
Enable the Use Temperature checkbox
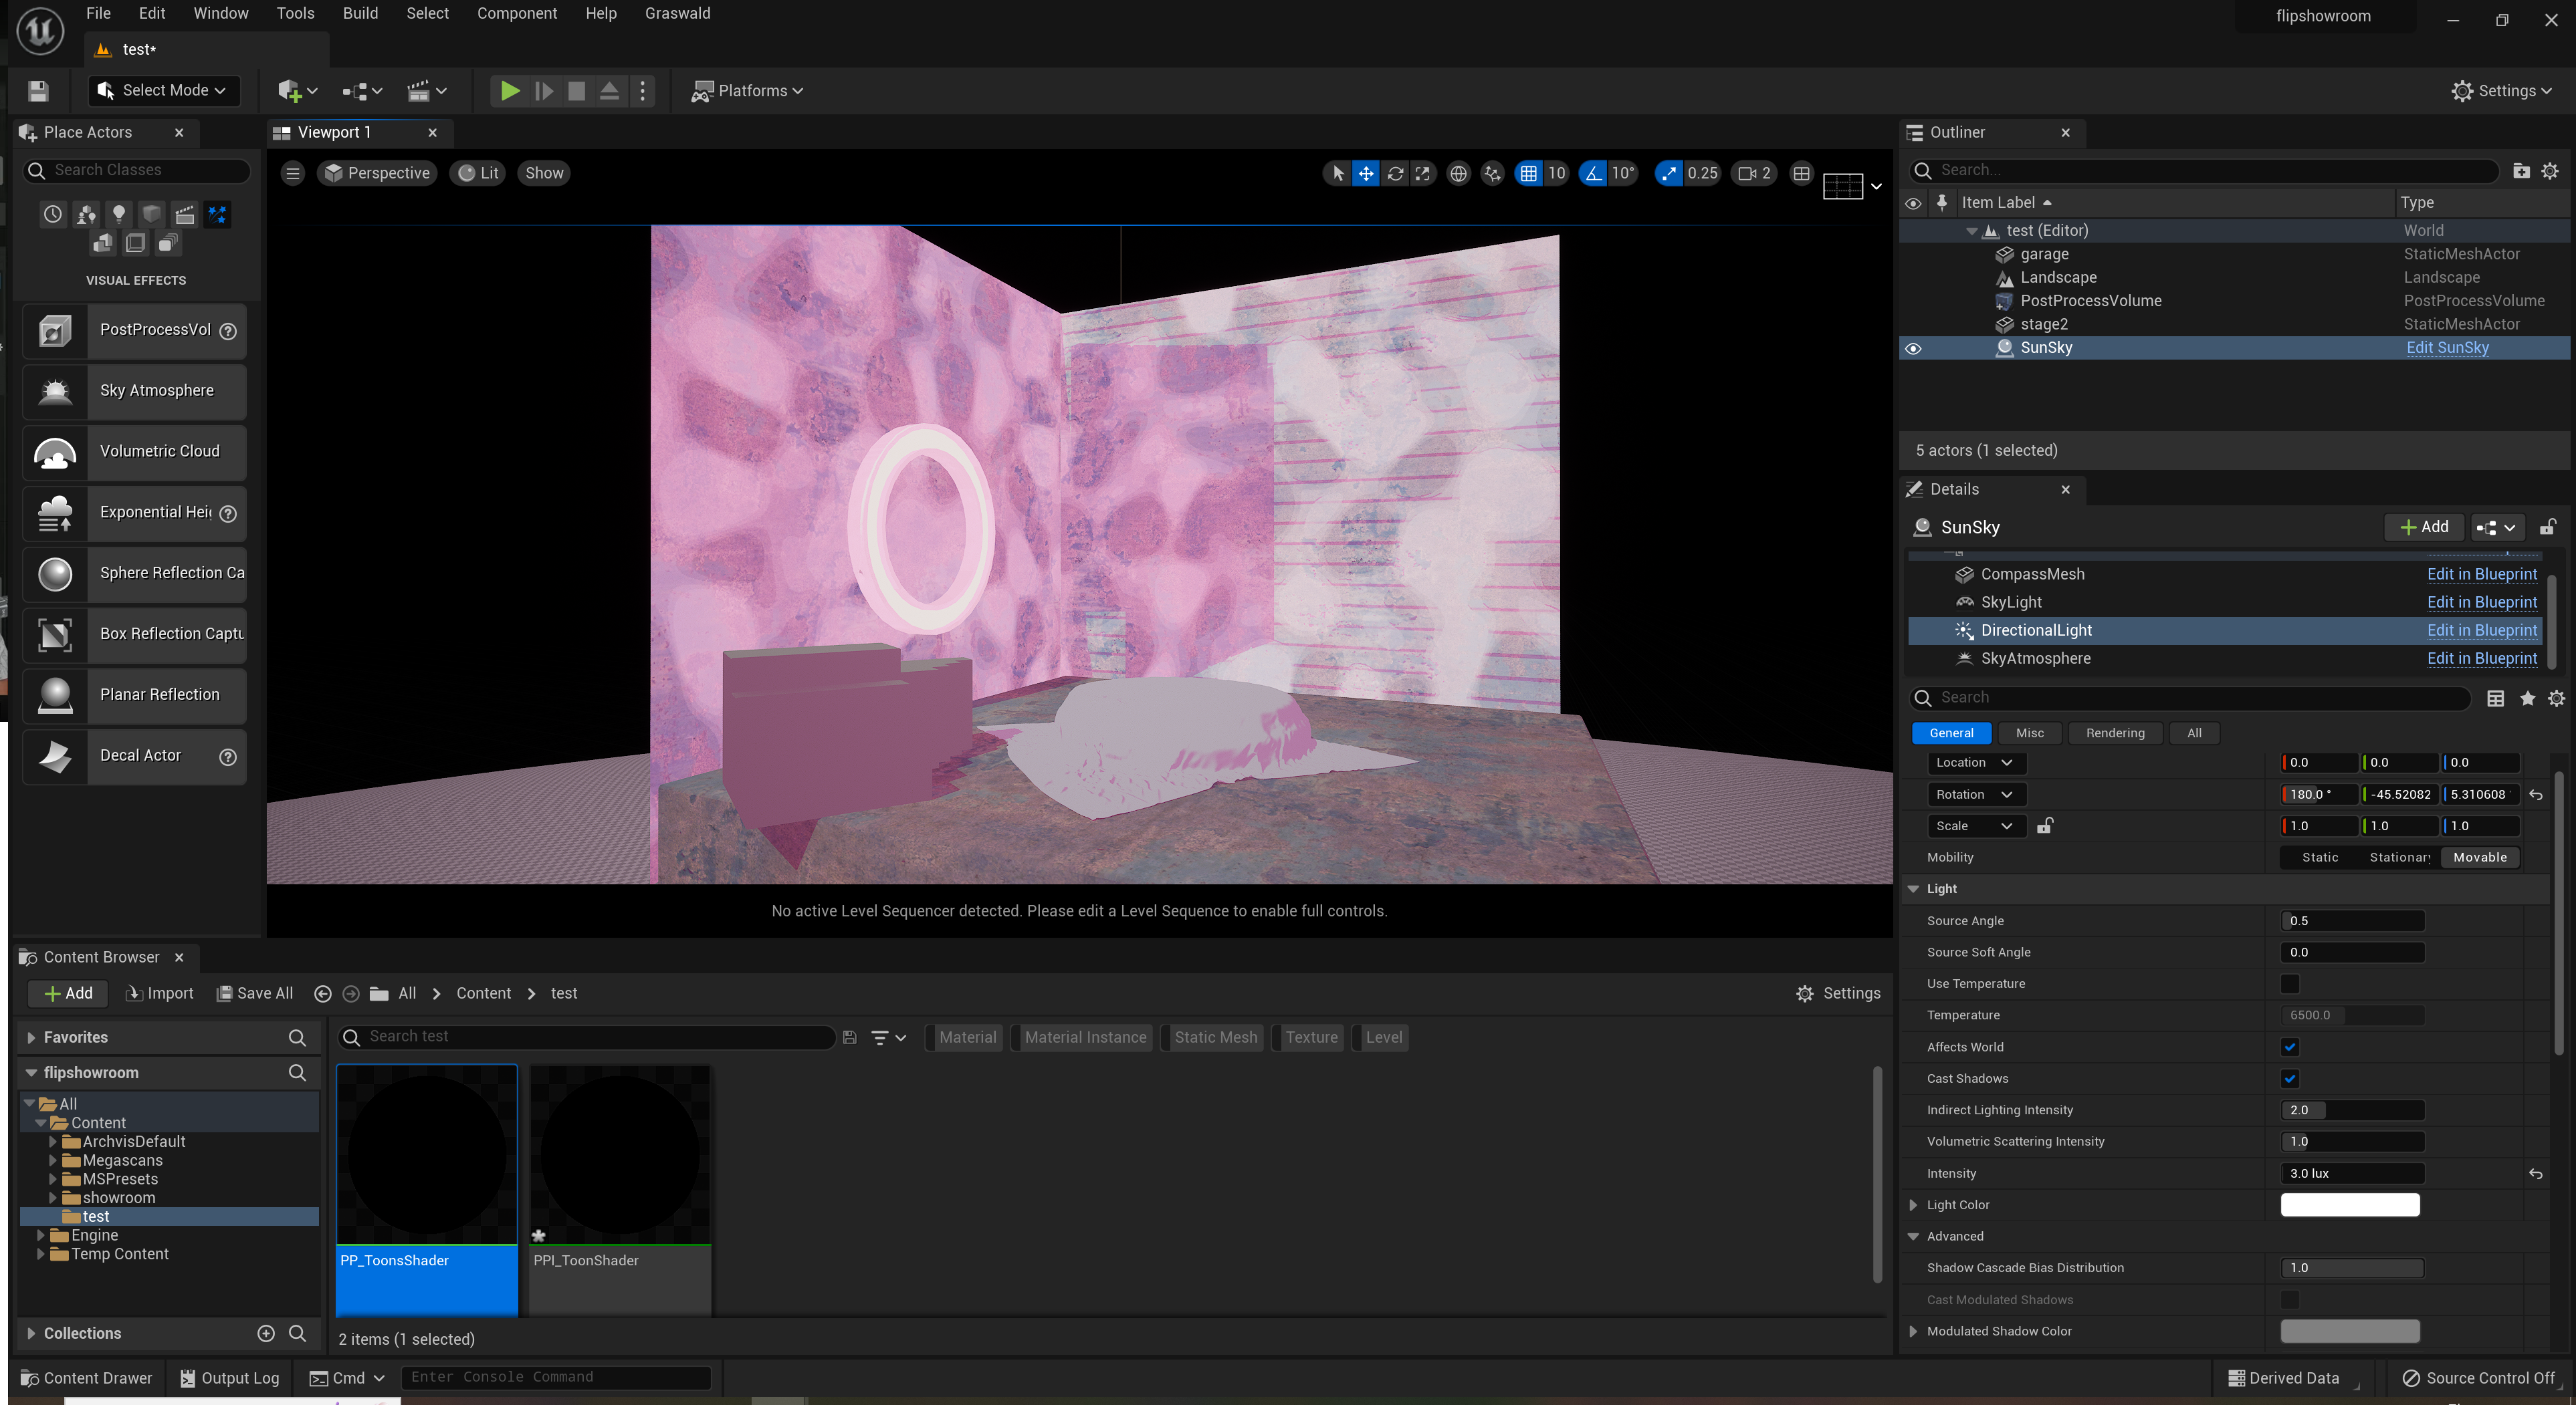click(2289, 983)
